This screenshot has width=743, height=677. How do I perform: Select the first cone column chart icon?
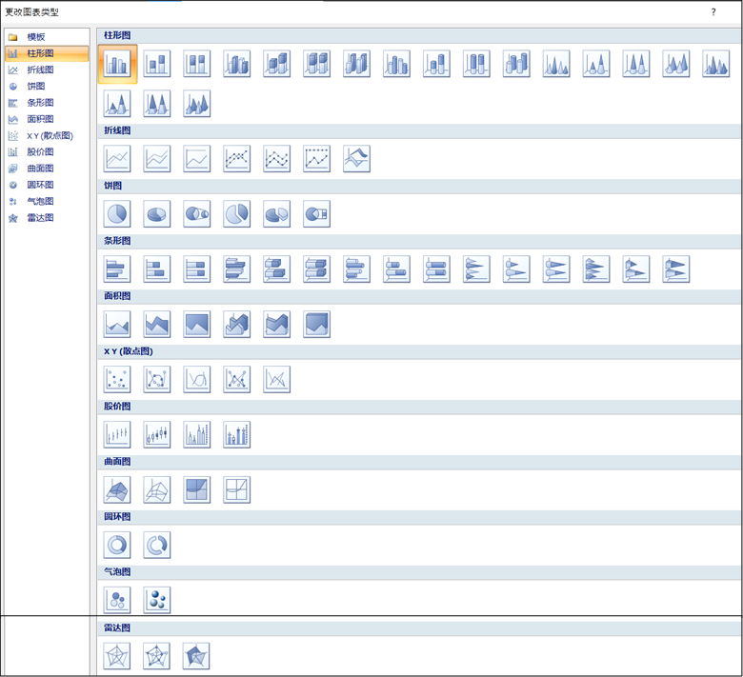tap(556, 64)
